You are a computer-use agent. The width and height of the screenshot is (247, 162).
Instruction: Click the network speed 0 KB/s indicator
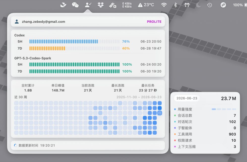click(127, 5)
